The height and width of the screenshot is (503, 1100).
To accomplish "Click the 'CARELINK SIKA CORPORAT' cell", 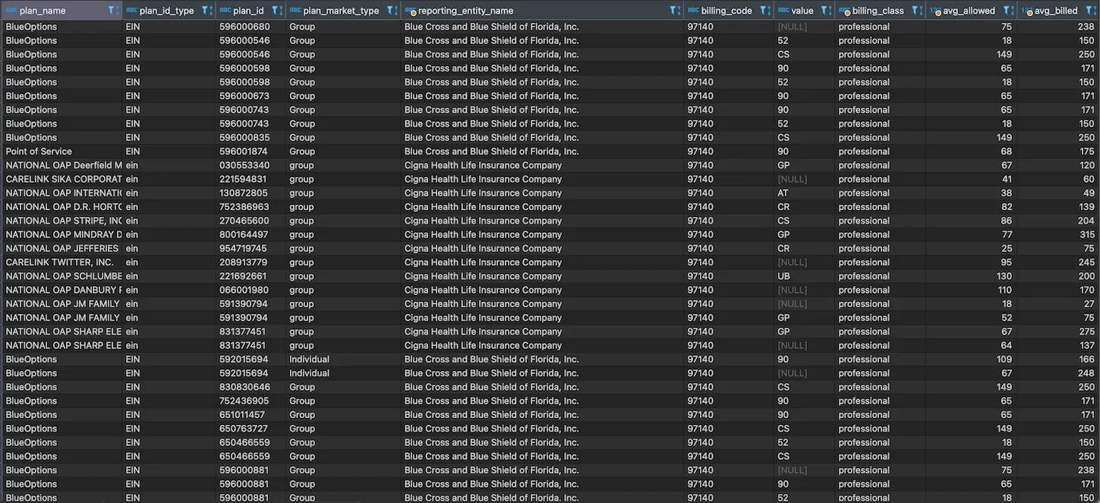I will click(x=63, y=179).
